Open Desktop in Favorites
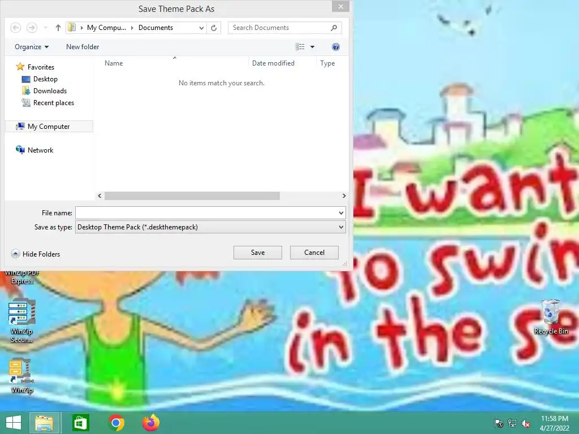The height and width of the screenshot is (434, 579). 45,79
